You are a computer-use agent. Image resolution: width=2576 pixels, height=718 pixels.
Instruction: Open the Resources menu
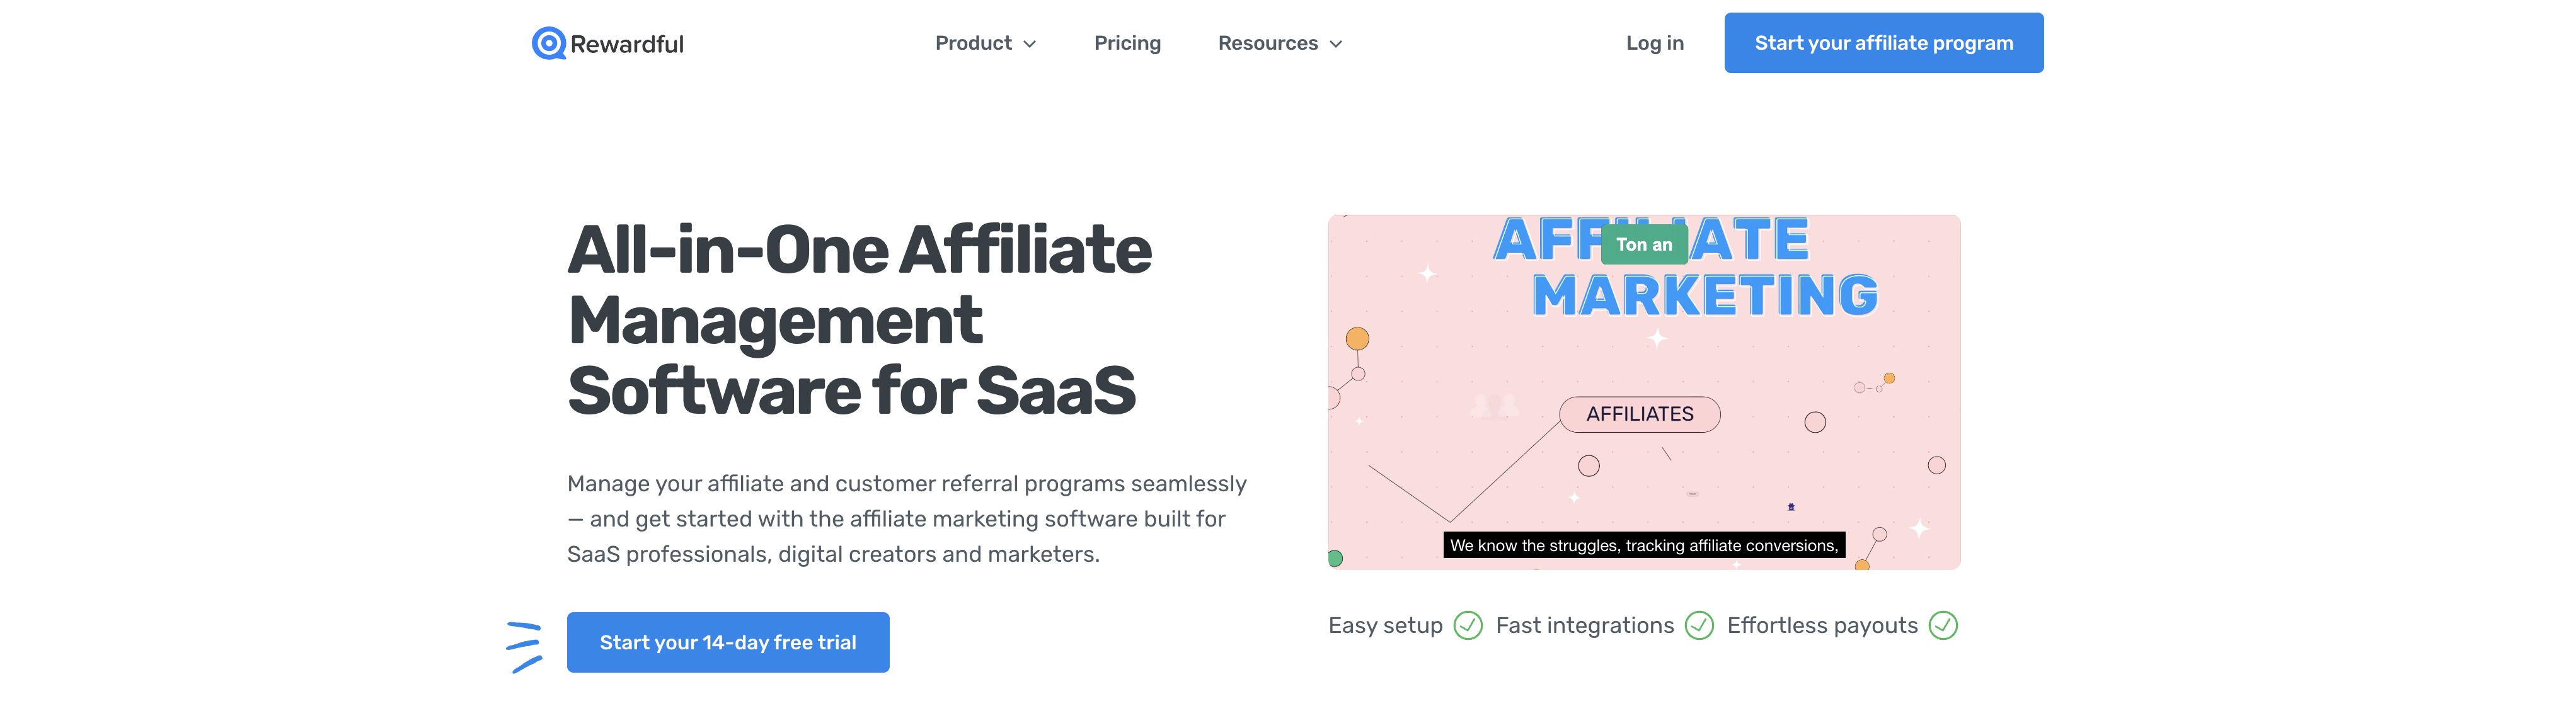(1267, 43)
